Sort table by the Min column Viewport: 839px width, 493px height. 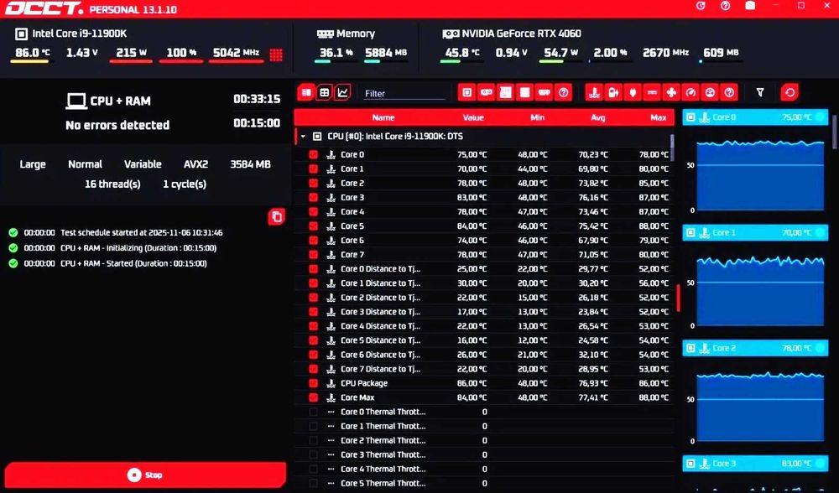point(538,117)
